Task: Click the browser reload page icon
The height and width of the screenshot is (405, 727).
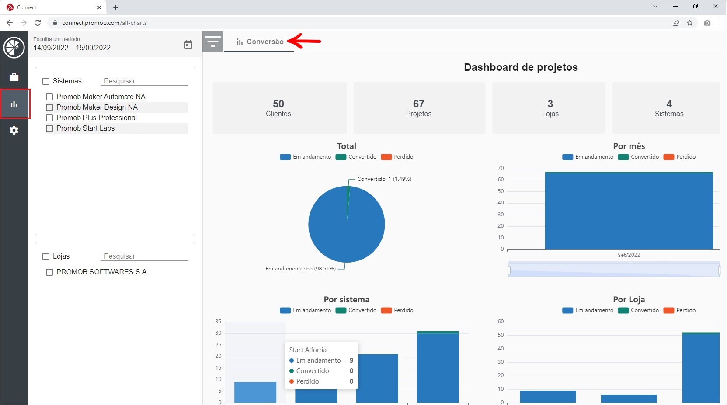Action: pos(38,23)
